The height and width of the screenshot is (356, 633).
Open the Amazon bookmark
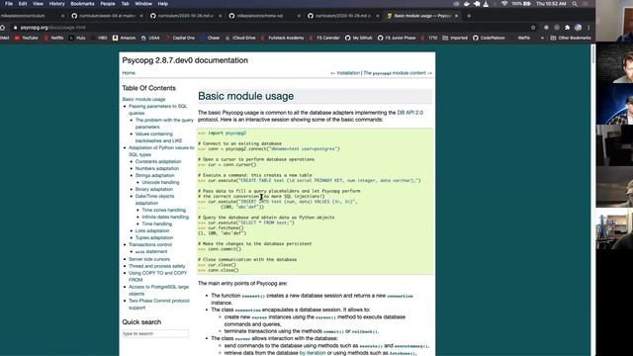(125, 38)
